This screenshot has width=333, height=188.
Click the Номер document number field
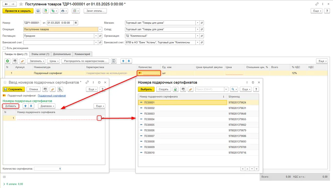click(x=32, y=23)
